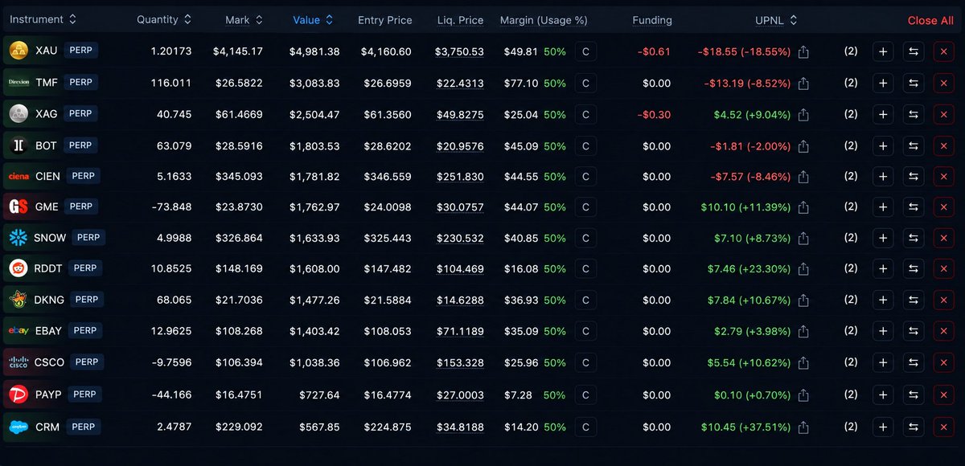
Task: Share the XAU position's UPNL
Action: click(804, 52)
